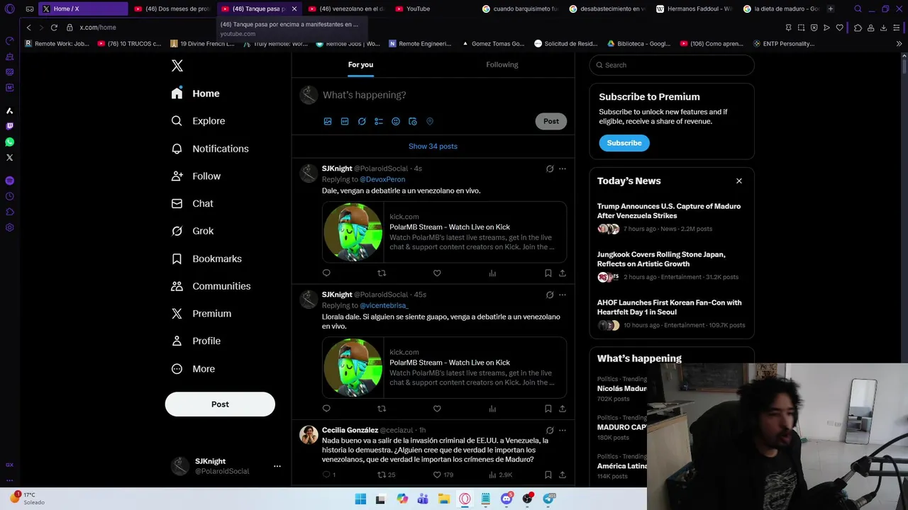
Task: Reply to the post replying to @DevoxPeron
Action: tap(326, 273)
